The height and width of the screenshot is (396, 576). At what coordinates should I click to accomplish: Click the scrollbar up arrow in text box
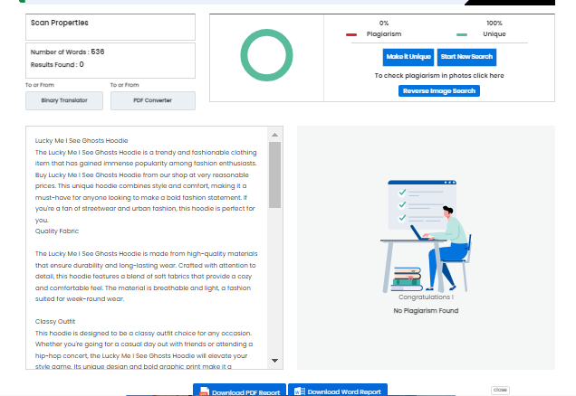click(x=274, y=135)
